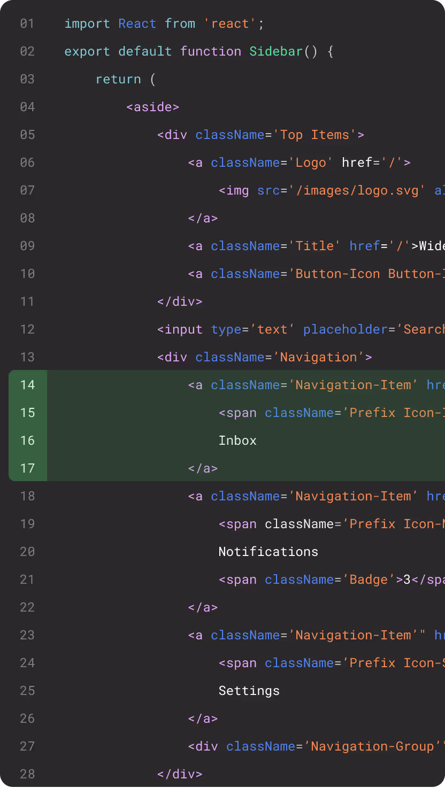This screenshot has width=445, height=788.
Task: Click the Inbox label inside the highlighted link
Action: click(237, 440)
